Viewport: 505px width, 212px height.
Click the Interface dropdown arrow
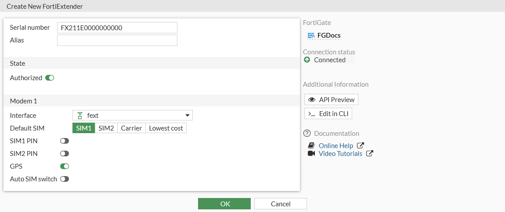(x=188, y=116)
